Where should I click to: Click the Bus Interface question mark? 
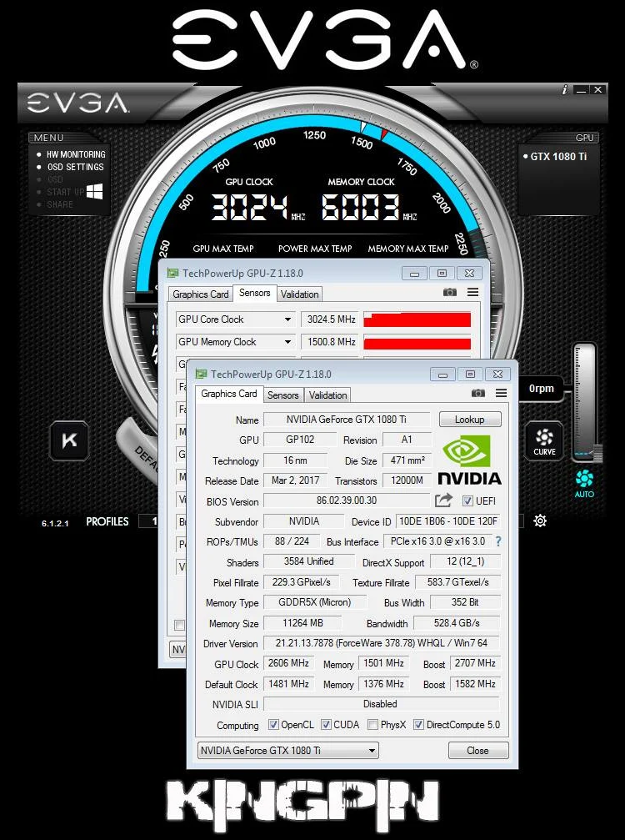point(498,541)
